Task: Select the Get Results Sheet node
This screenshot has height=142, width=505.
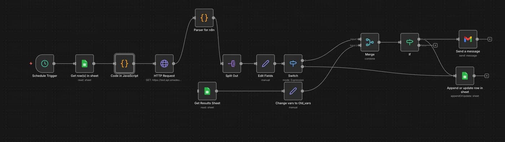Action: [207, 91]
